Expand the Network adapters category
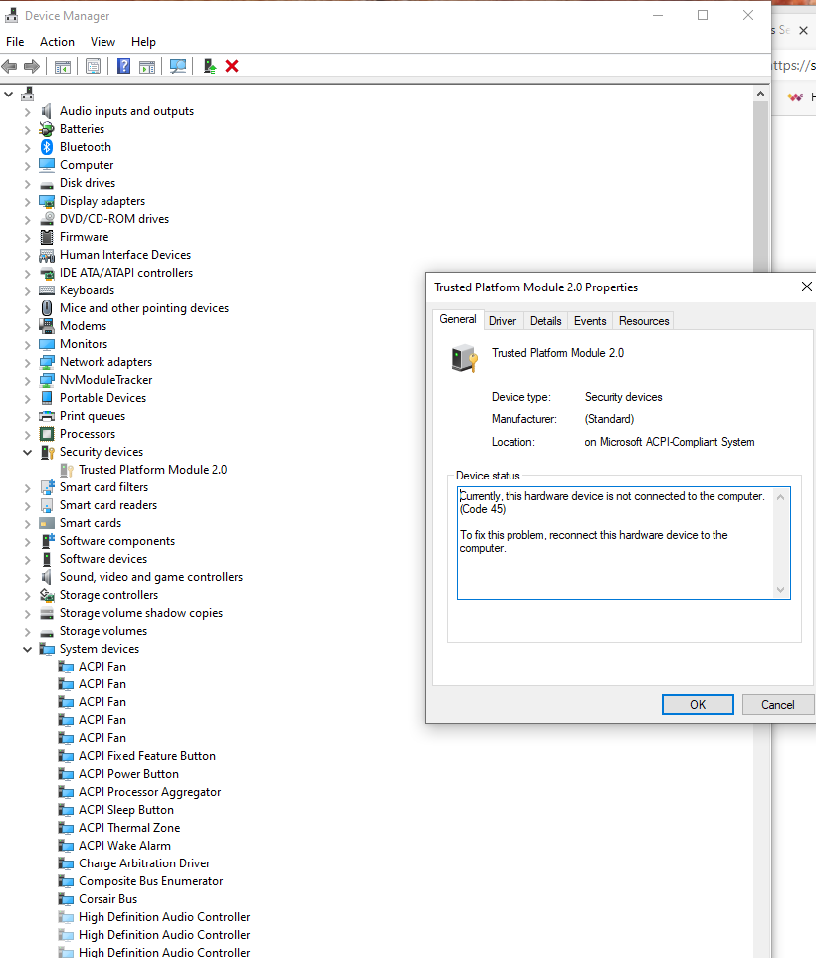The image size is (816, 958). pos(26,361)
